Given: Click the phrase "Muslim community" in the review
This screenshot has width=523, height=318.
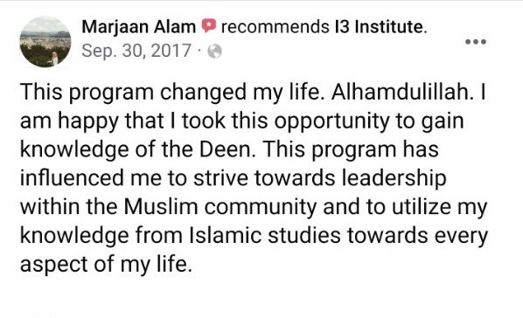Looking at the screenshot, I should 220,207.
